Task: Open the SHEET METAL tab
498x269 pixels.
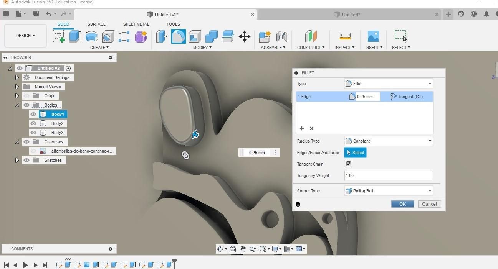Action: pyautogui.click(x=136, y=24)
